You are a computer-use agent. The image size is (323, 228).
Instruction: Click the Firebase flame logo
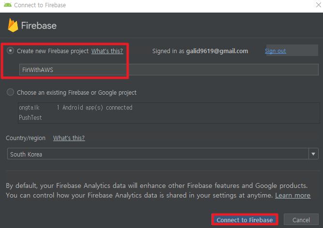pyautogui.click(x=13, y=25)
